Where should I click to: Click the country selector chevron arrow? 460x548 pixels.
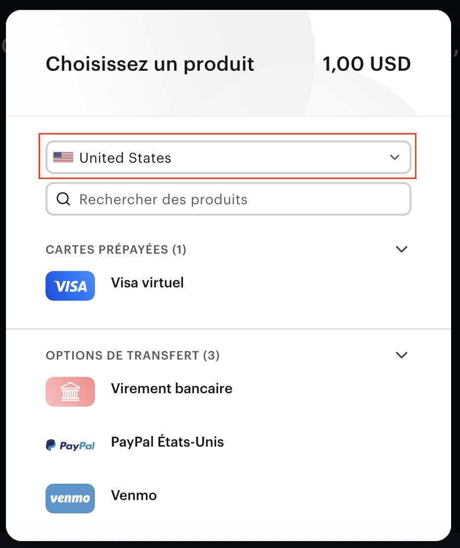pos(394,158)
